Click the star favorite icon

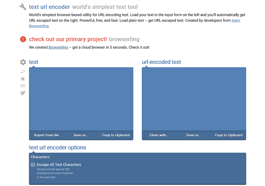(23, 79)
